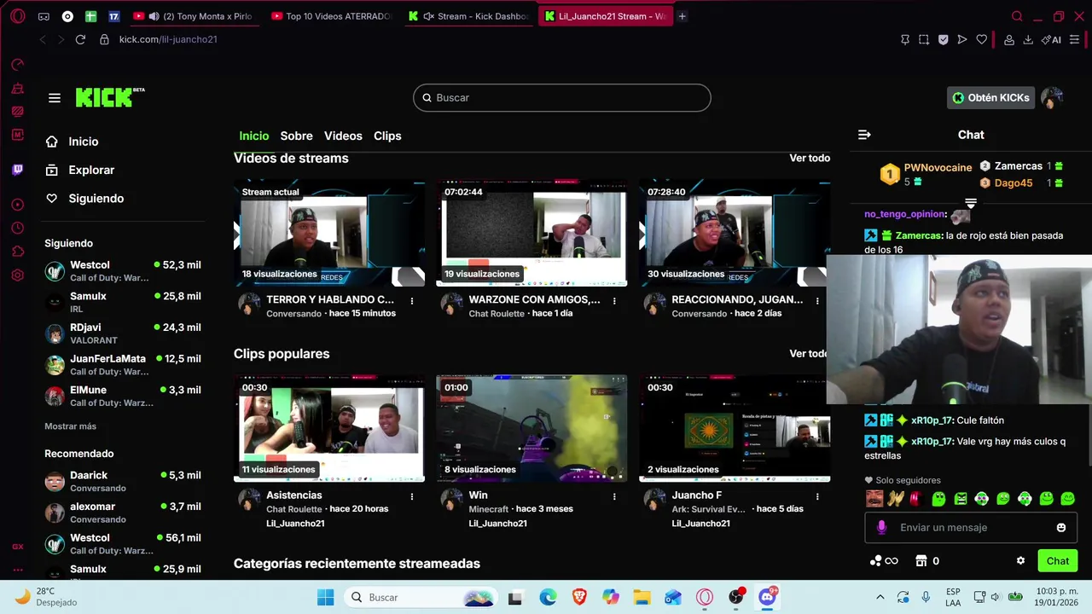The width and height of the screenshot is (1092, 614).
Task: Open Opera bookmarks heart icon
Action: click(x=982, y=39)
